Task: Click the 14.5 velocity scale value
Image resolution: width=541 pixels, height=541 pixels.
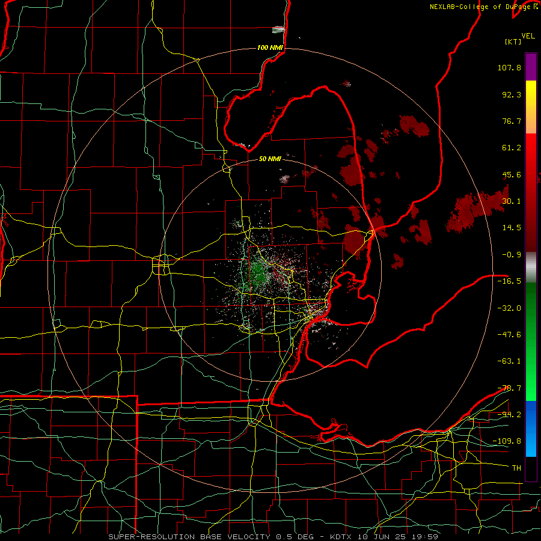Action: tap(512, 228)
